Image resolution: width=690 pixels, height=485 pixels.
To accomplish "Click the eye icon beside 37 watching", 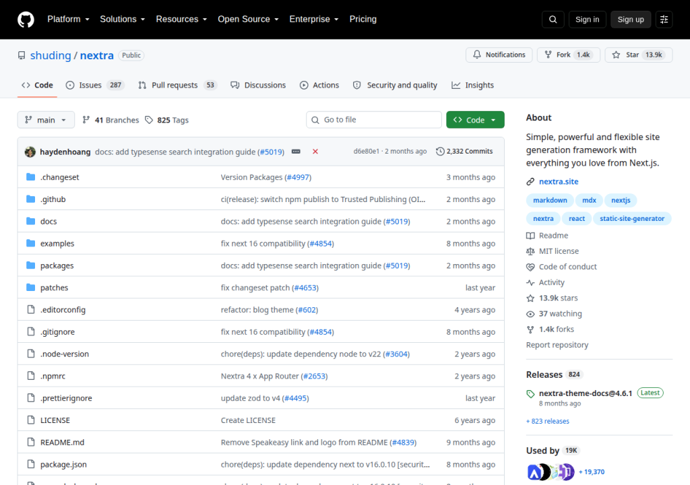I will [530, 314].
